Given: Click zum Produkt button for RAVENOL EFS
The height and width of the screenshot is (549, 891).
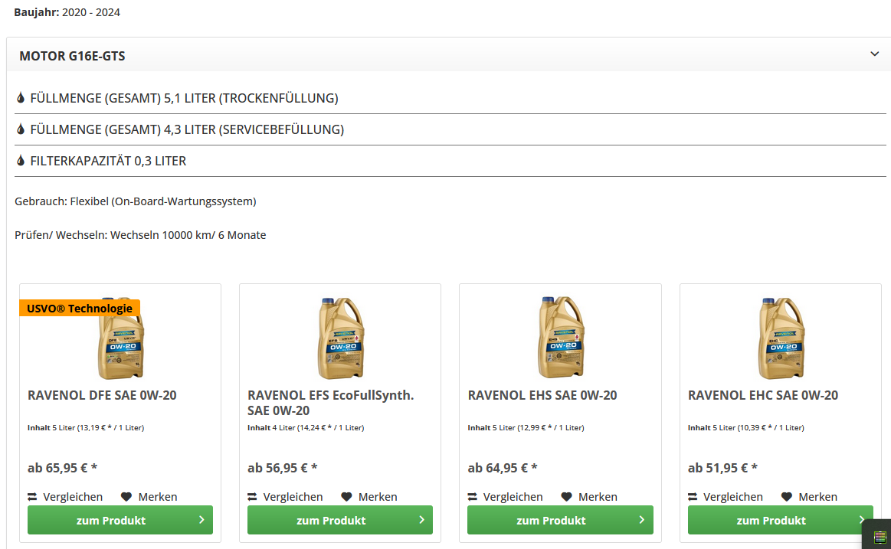Looking at the screenshot, I should coord(340,520).
